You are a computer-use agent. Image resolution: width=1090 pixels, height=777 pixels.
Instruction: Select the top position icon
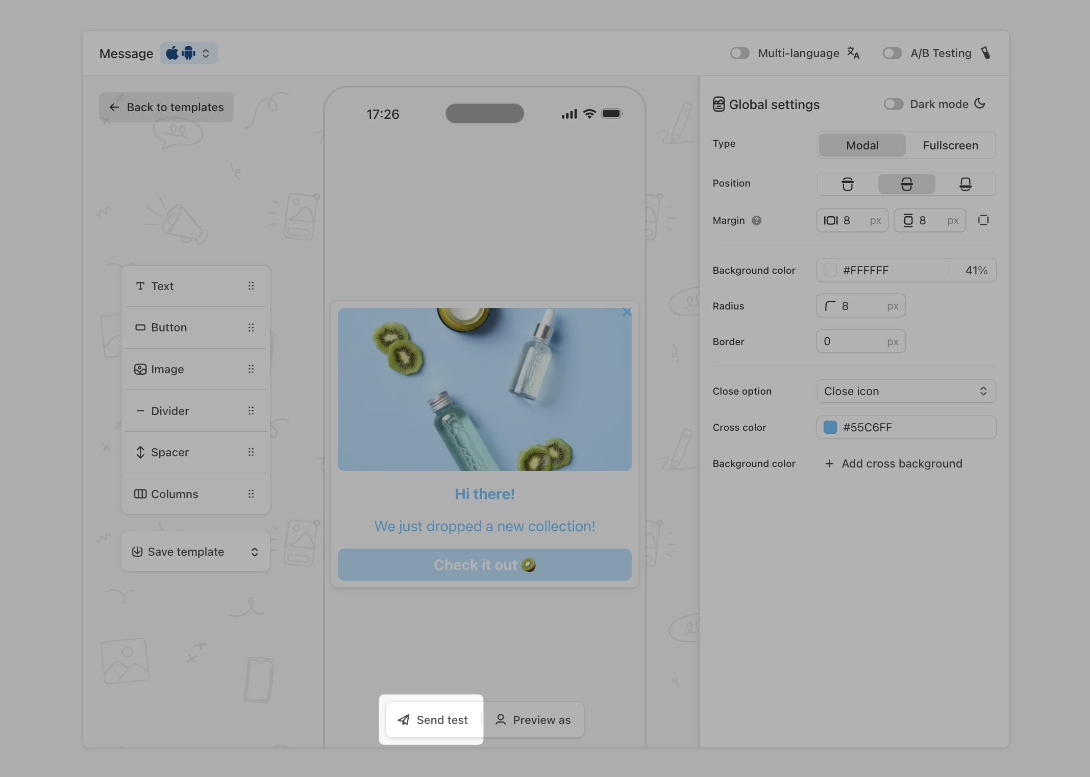point(847,184)
